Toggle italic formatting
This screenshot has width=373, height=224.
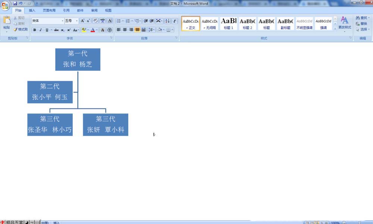pos(41,30)
